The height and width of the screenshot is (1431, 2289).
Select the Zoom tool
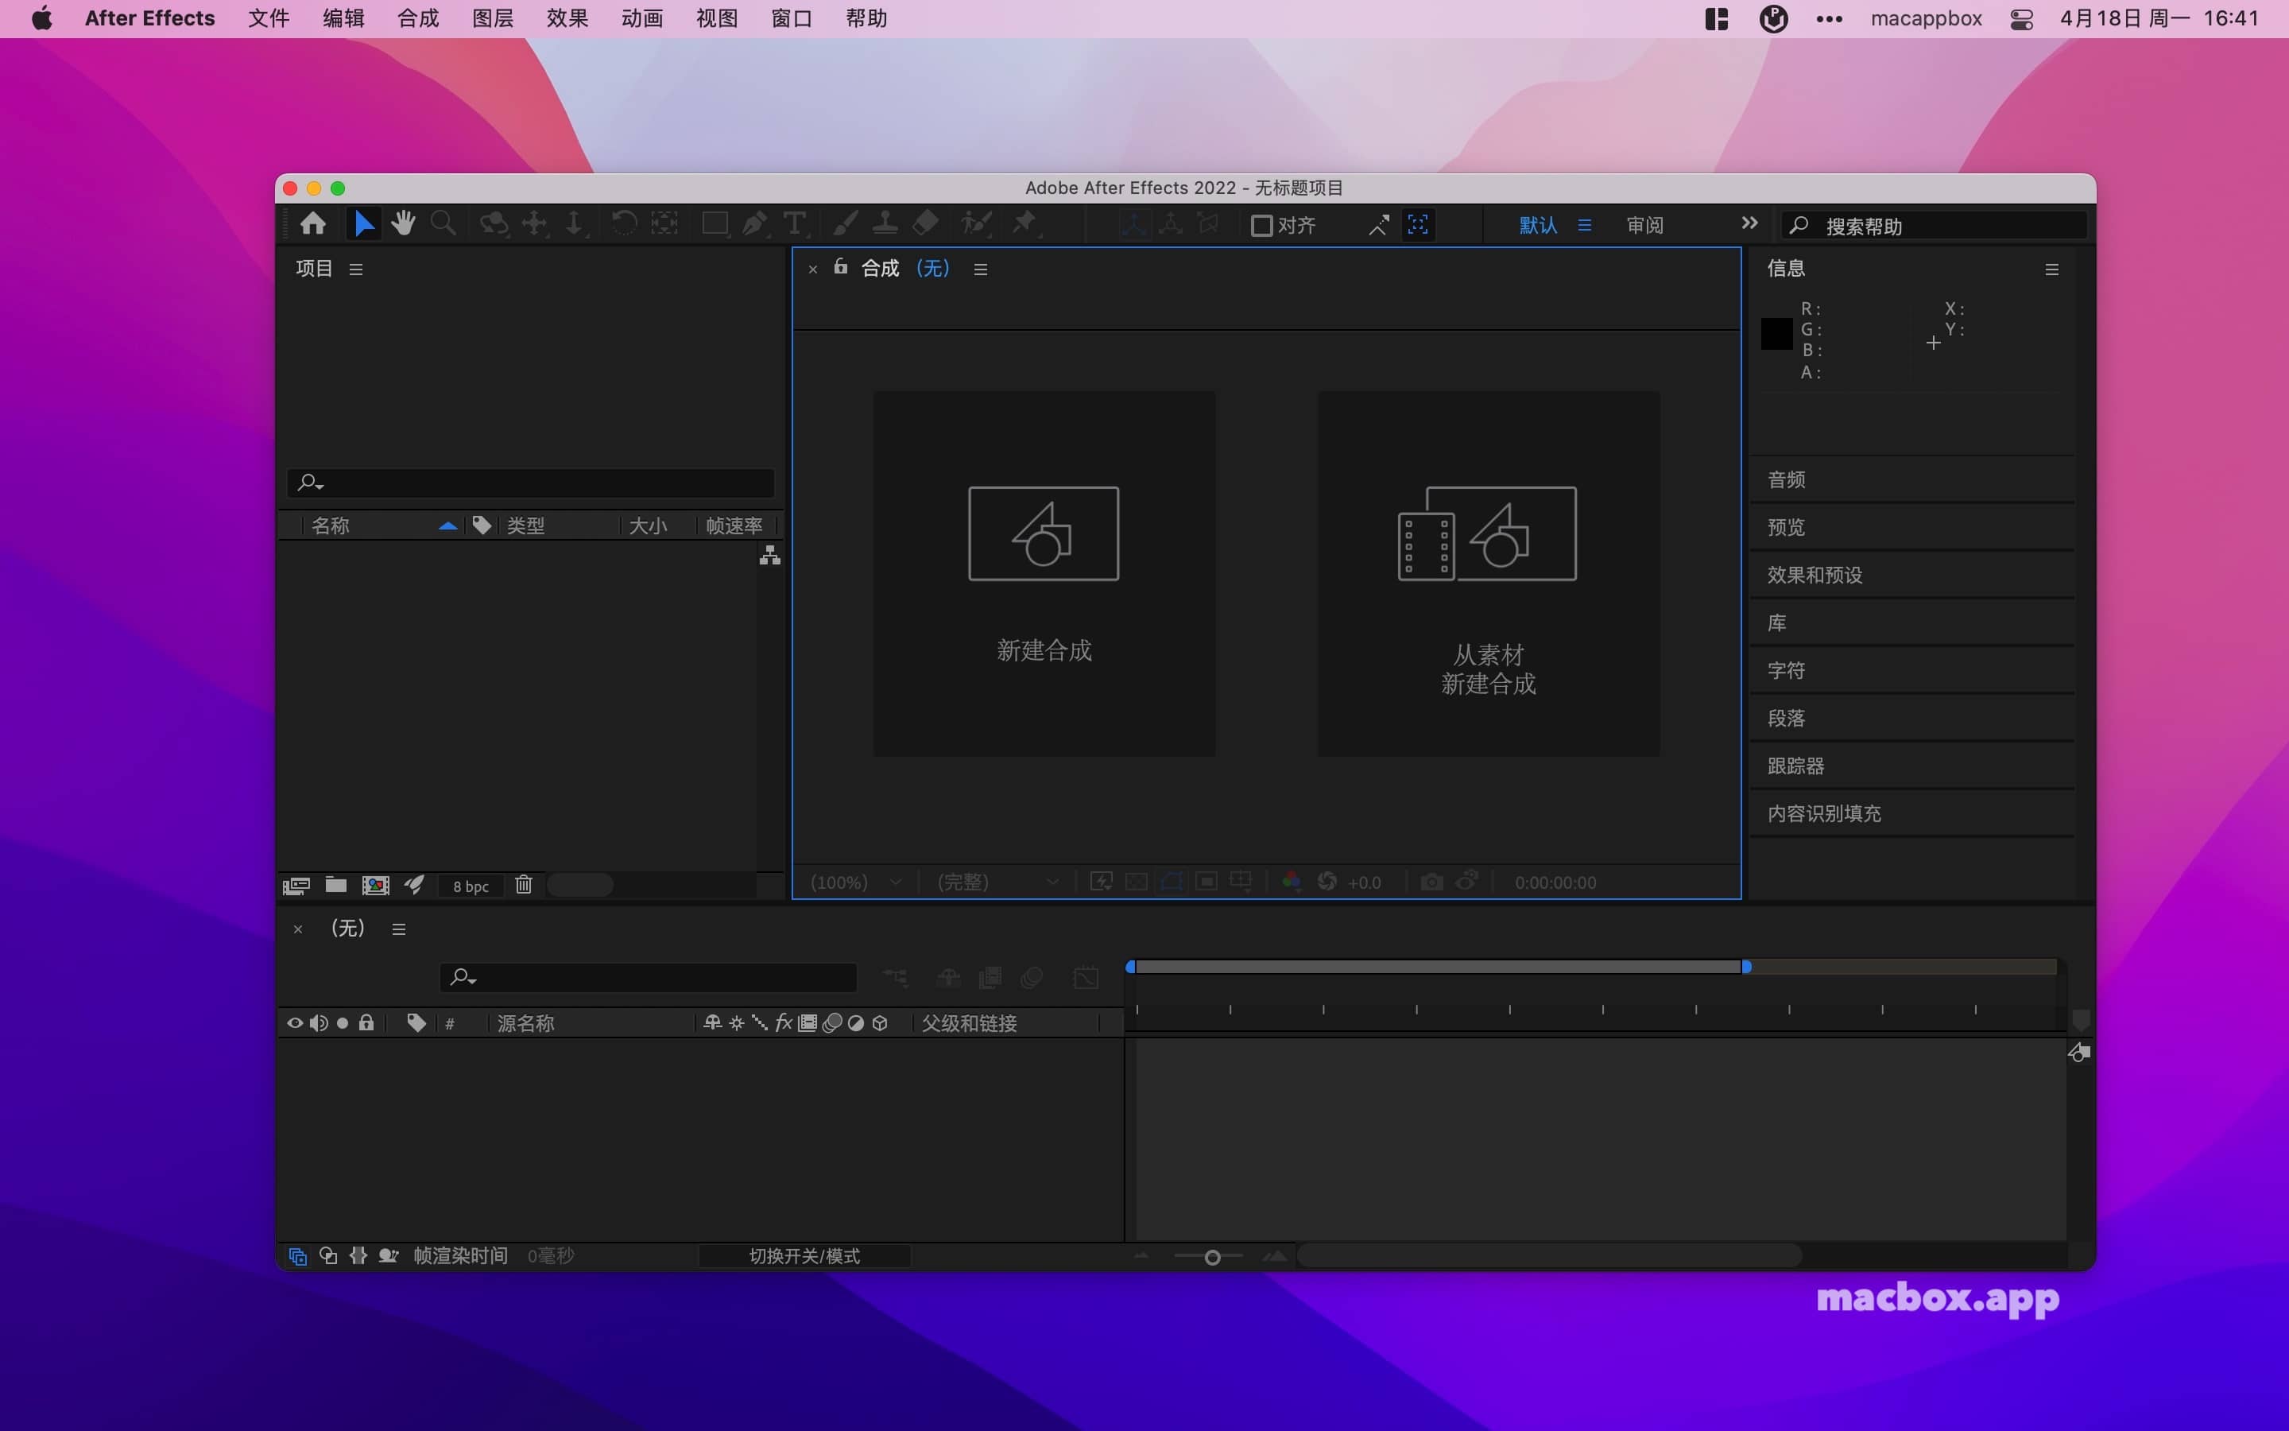(442, 224)
